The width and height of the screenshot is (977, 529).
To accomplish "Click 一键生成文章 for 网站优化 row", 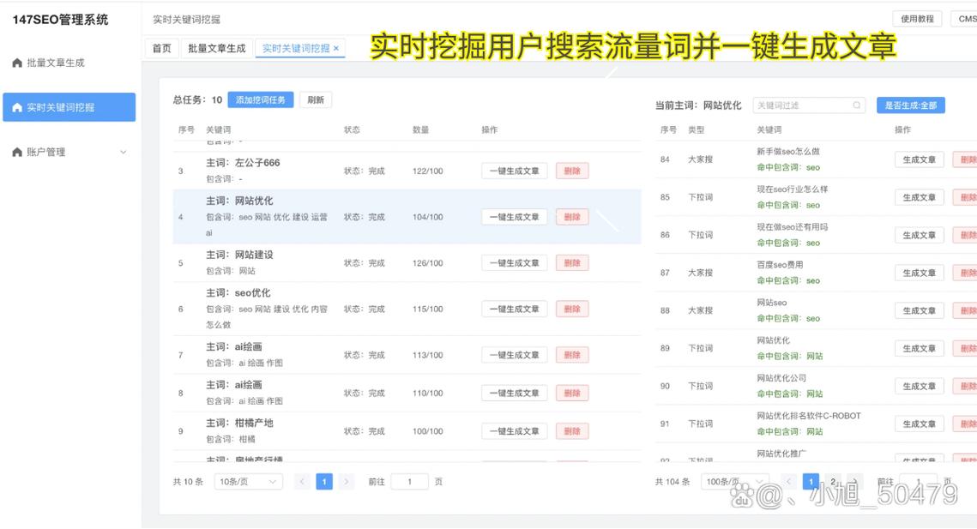I will pyautogui.click(x=514, y=217).
